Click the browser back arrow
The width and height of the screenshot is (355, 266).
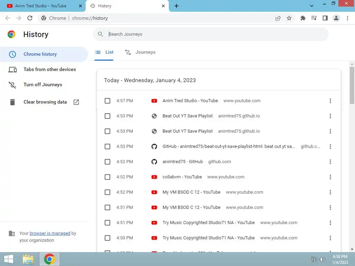(x=8, y=18)
